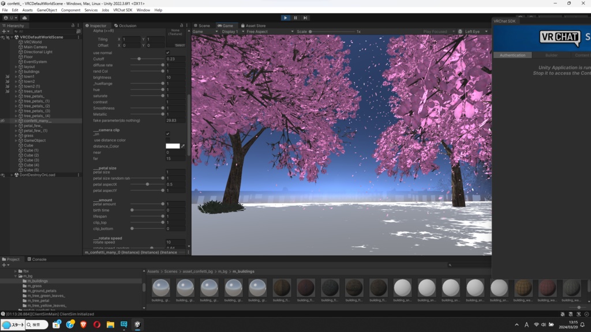This screenshot has width=591, height=332.
Task: Open the caption app taskbar icon
Action: [124, 325]
